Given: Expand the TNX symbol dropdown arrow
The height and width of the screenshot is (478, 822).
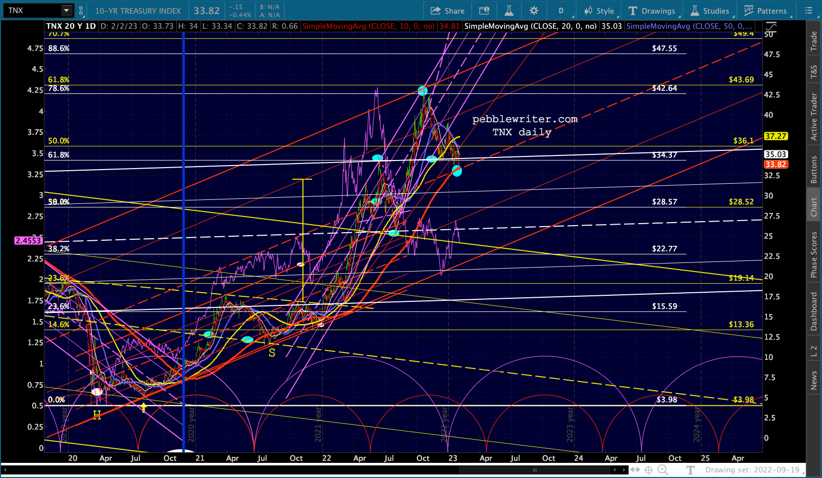Looking at the screenshot, I should coord(66,11).
